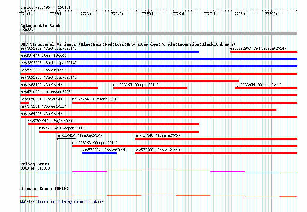Select the WWOX|NM_016373 gene label

(35, 168)
